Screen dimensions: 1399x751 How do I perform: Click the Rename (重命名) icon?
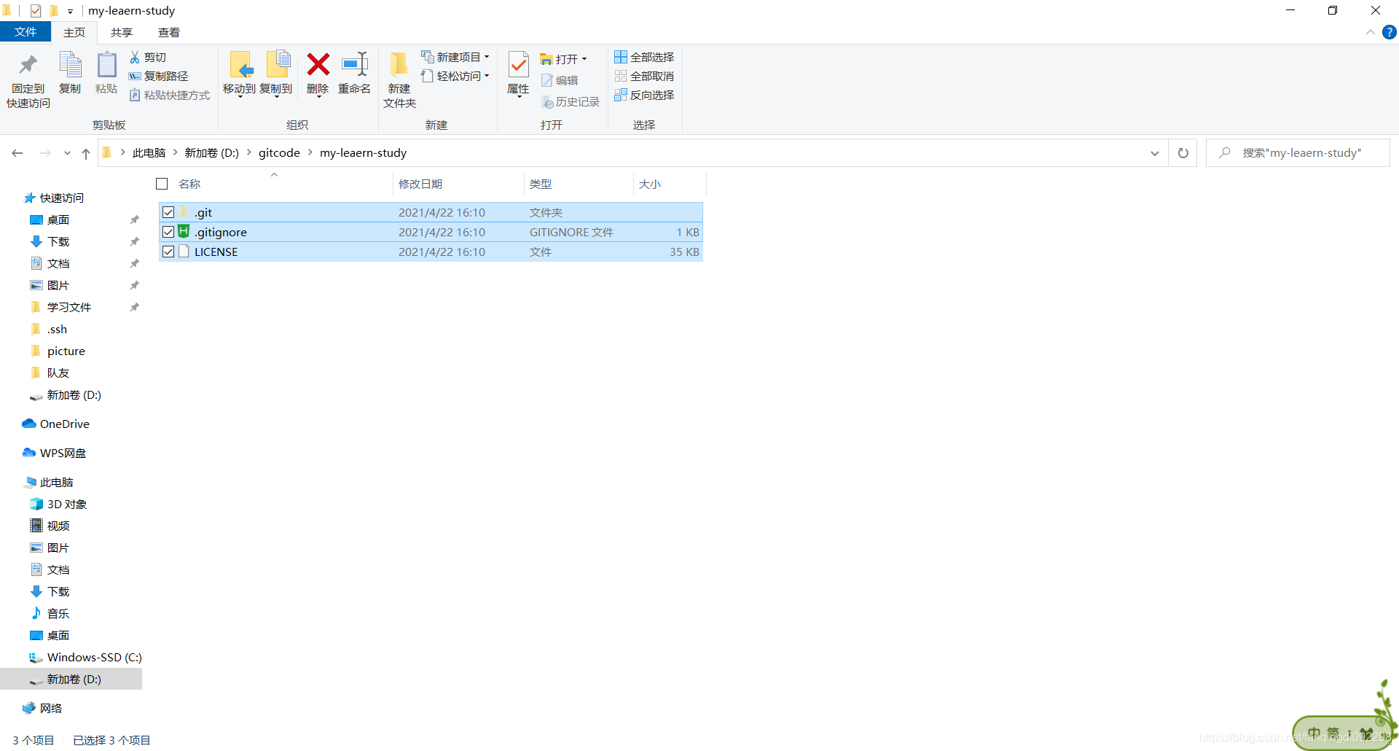355,65
